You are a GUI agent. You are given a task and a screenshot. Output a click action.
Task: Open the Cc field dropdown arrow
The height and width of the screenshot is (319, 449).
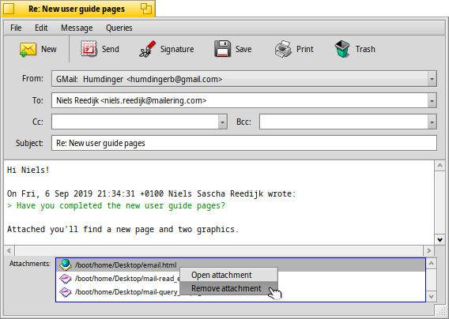(222, 122)
